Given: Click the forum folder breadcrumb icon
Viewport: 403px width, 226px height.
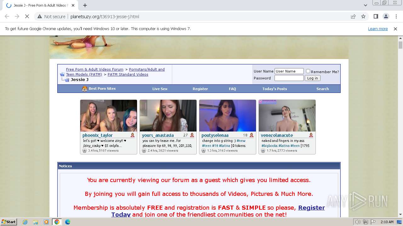Looking at the screenshot, I should coord(62,74).
